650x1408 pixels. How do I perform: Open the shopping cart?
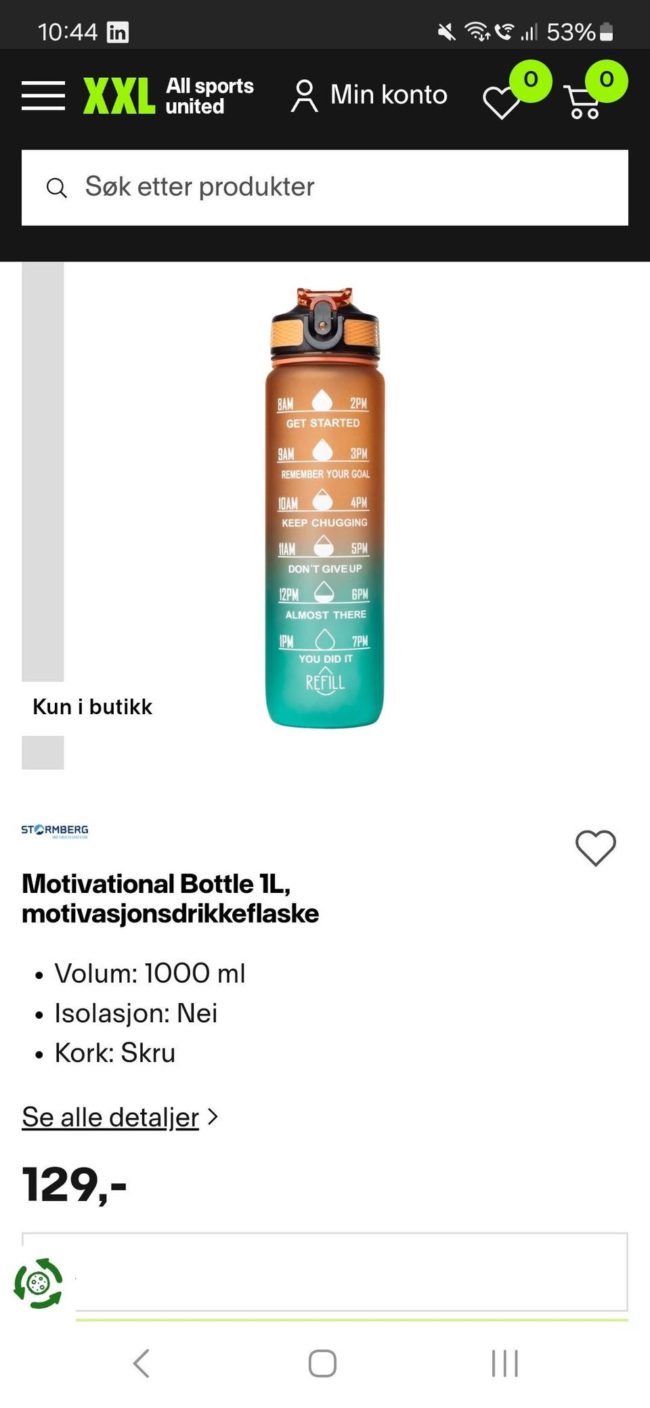pos(584,102)
